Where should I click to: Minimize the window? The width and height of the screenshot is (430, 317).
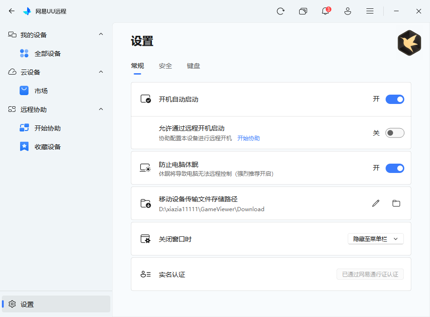pos(396,11)
